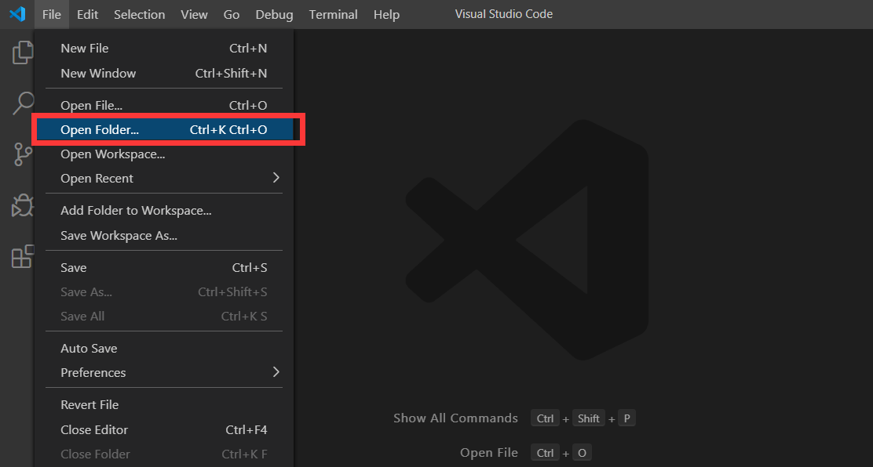Open the Help menu
This screenshot has width=873, height=467.
coord(386,14)
